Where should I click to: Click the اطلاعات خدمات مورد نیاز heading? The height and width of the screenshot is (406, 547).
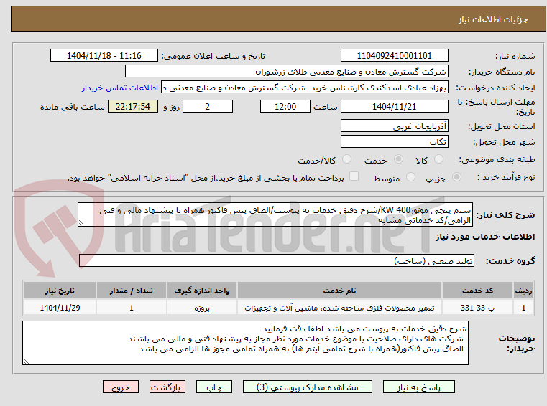[x=485, y=237]
